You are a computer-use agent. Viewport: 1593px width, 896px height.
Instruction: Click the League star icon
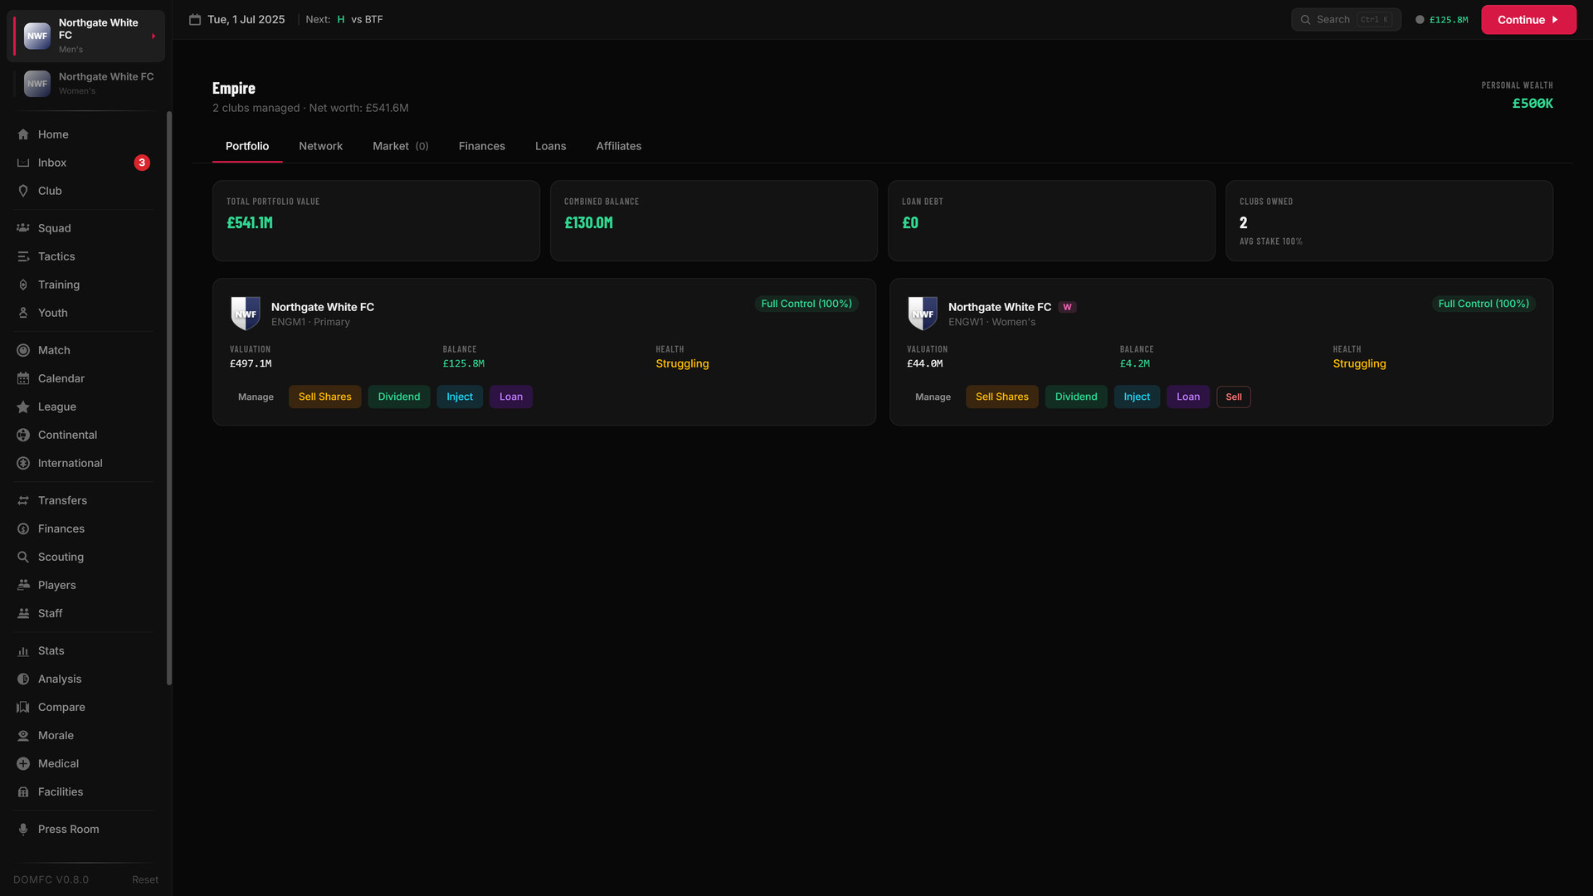click(23, 407)
